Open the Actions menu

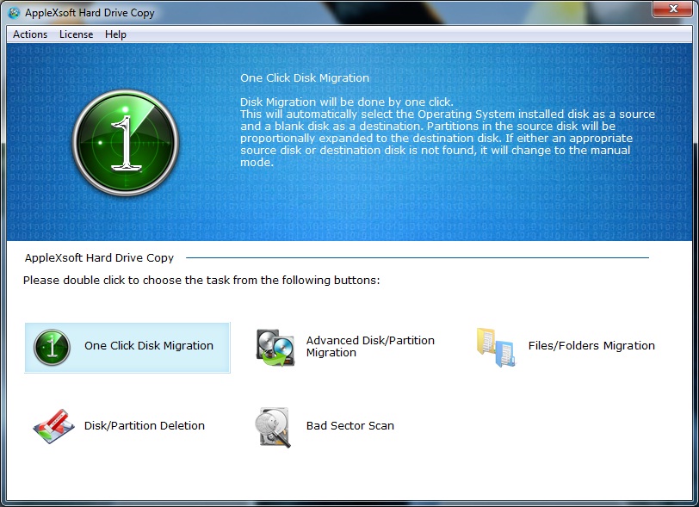coord(30,34)
